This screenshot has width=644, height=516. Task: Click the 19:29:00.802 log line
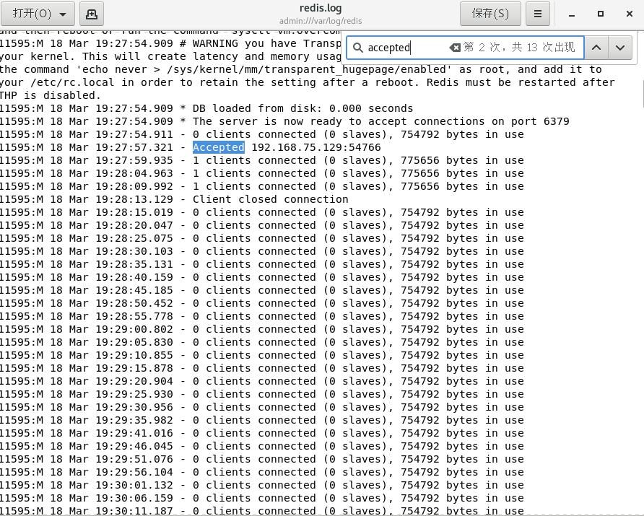(262, 330)
